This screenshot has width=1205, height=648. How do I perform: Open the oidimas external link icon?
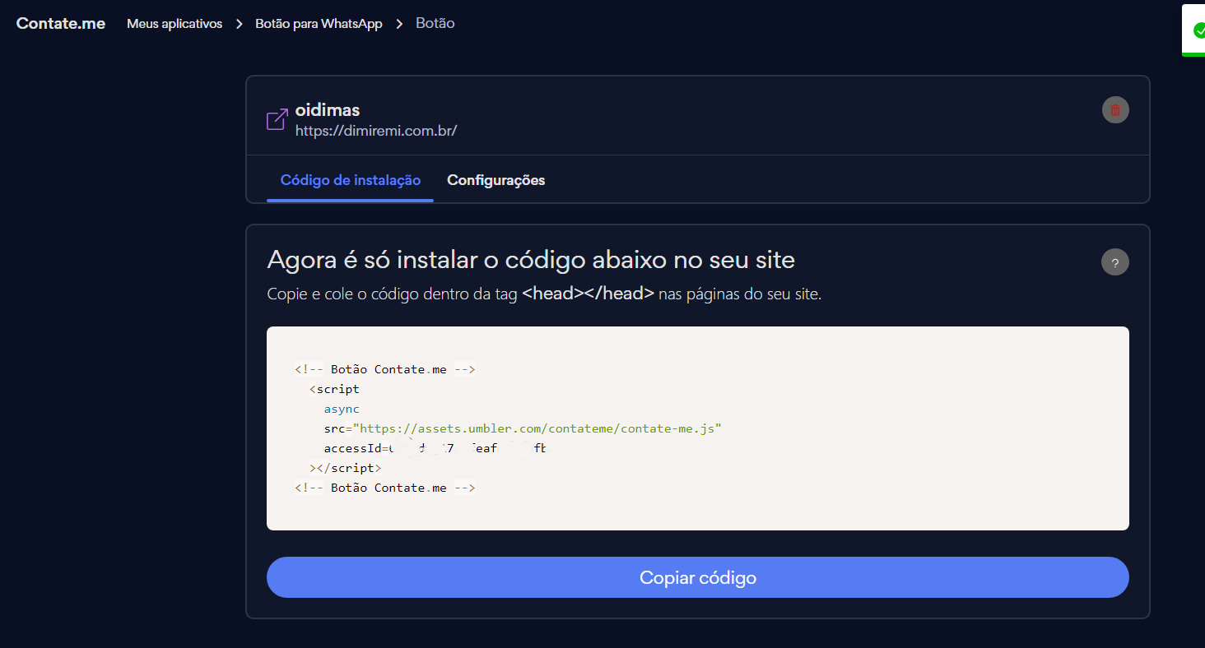pyautogui.click(x=277, y=120)
